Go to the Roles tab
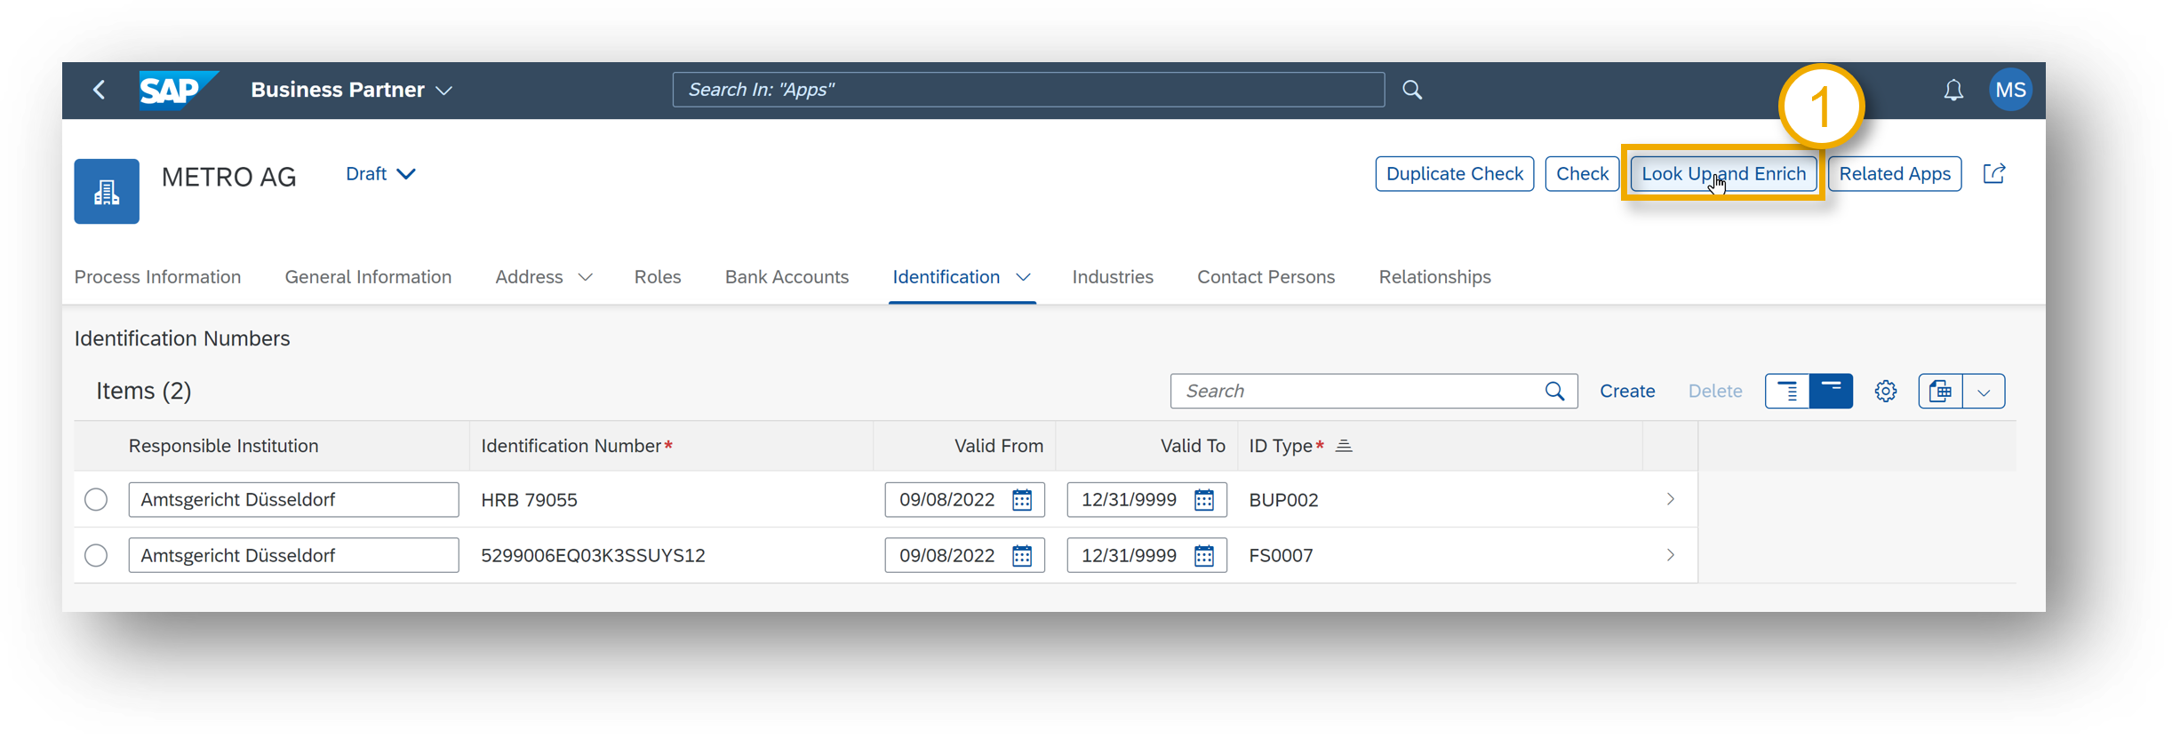The image size is (2172, 738). coord(658,277)
